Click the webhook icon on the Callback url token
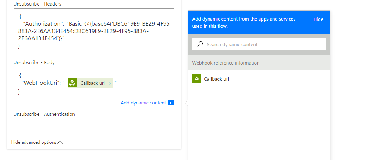This screenshot has width=369, height=165. click(72, 83)
